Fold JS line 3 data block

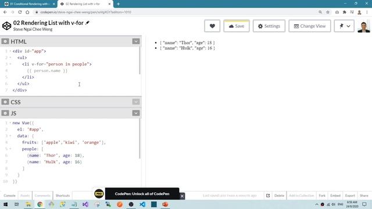pos(10,136)
